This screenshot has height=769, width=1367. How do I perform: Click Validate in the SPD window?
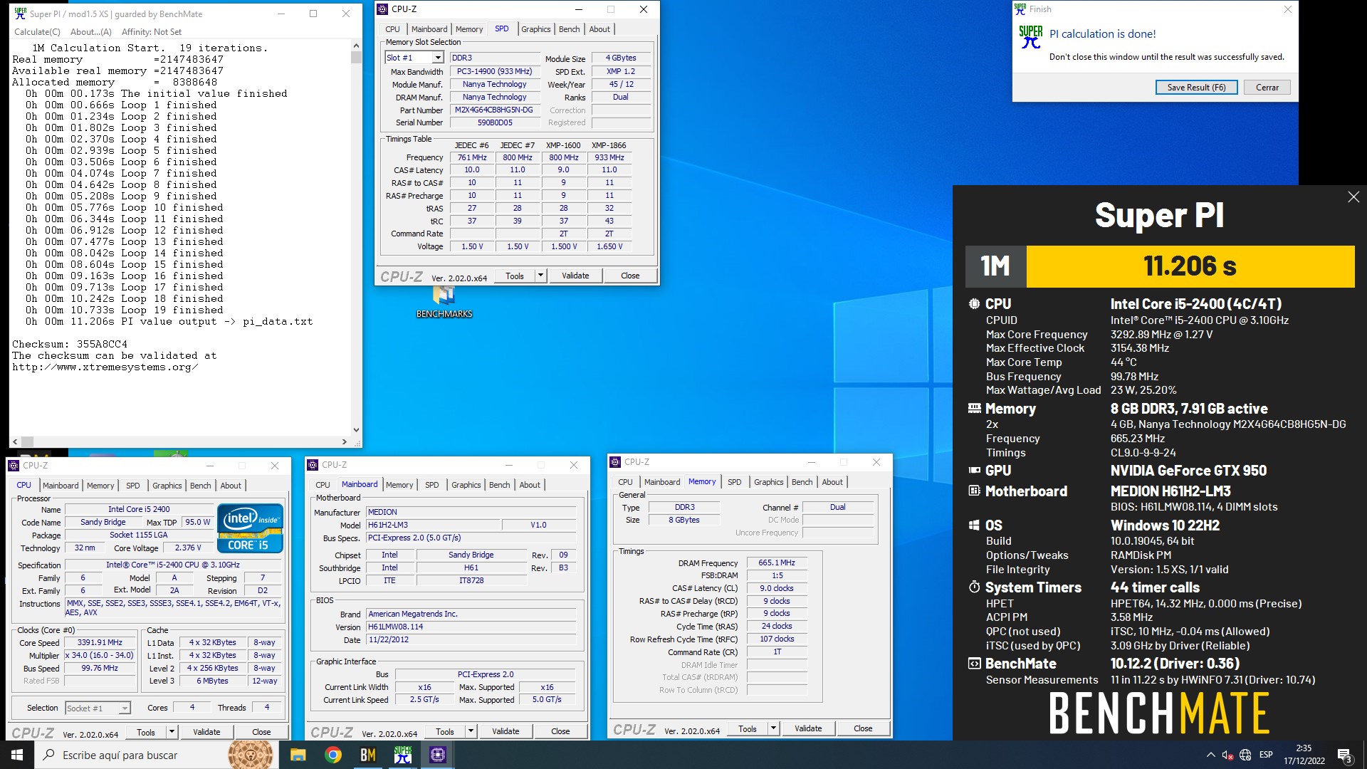tap(575, 276)
